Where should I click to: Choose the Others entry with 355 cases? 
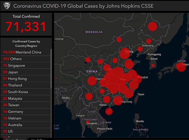tap(26, 59)
